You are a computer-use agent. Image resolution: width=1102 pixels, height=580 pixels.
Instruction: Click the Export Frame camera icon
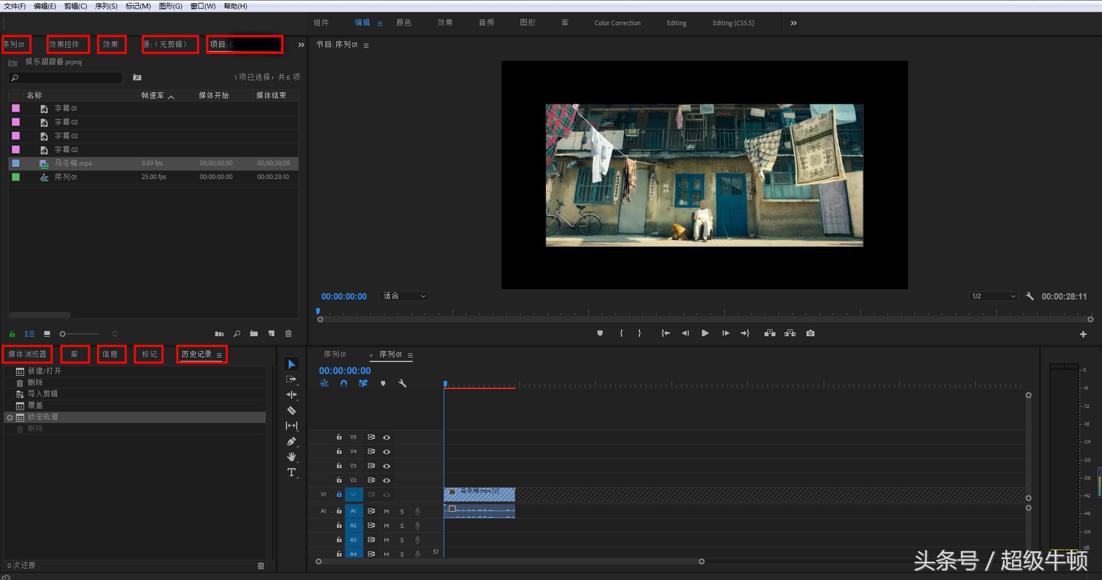(x=810, y=333)
